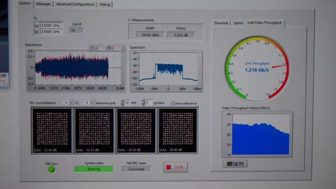The width and height of the screenshot is (336, 189).
Task: Click the Q plot legend label
Action: click(109, 47)
